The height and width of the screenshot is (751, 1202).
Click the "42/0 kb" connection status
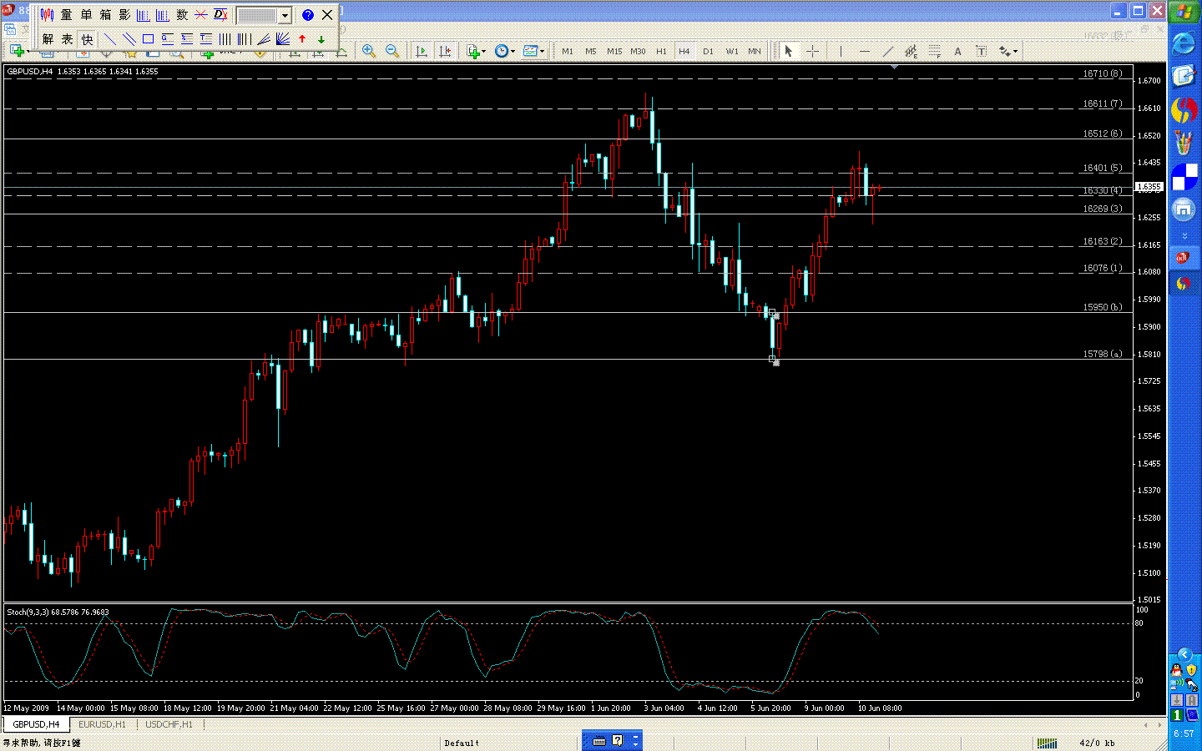1097,743
